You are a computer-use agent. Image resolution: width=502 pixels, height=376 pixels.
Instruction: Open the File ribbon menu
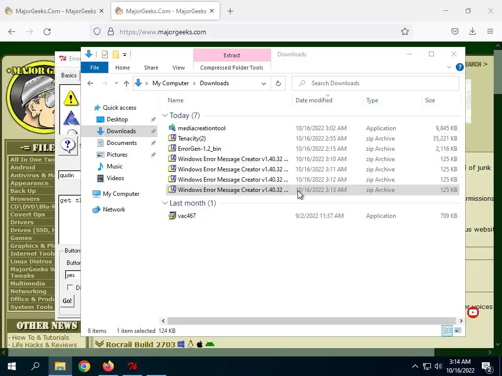pos(95,68)
